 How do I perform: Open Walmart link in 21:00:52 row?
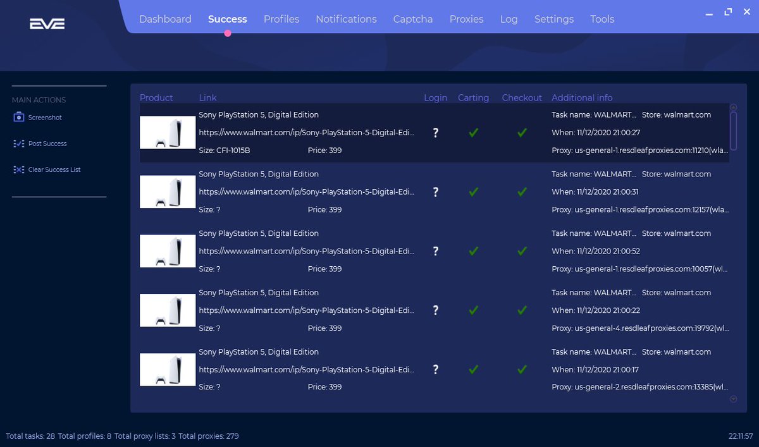[x=307, y=251]
